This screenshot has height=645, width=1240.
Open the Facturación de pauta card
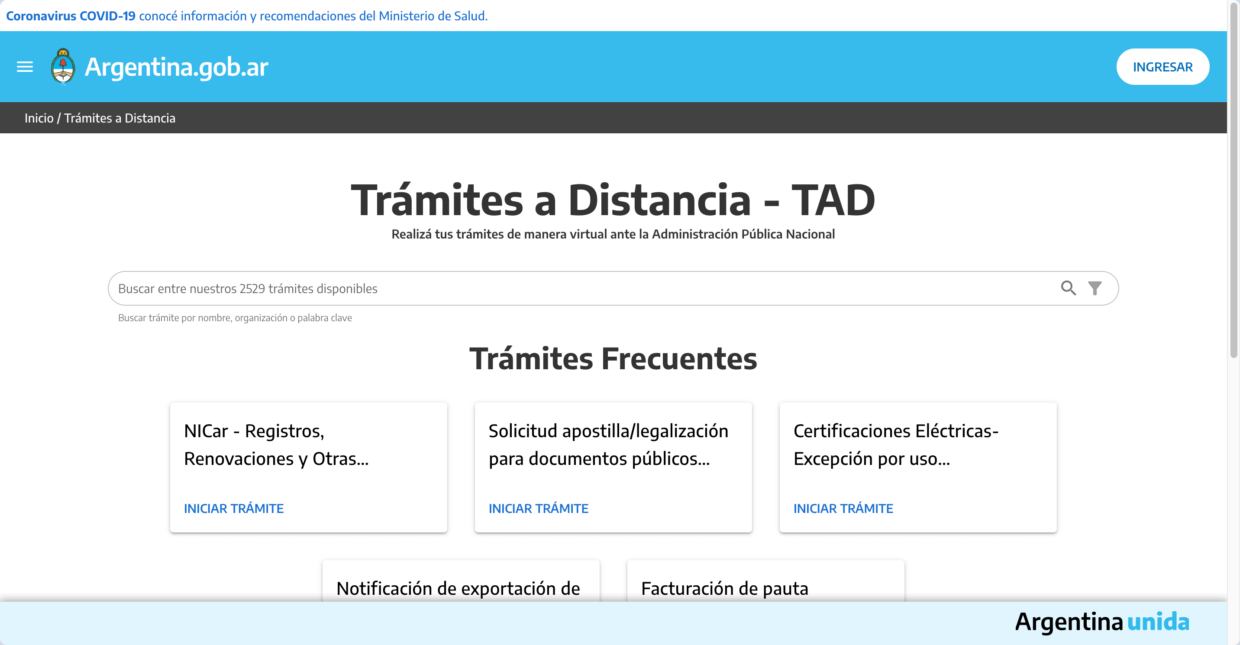pos(766,581)
